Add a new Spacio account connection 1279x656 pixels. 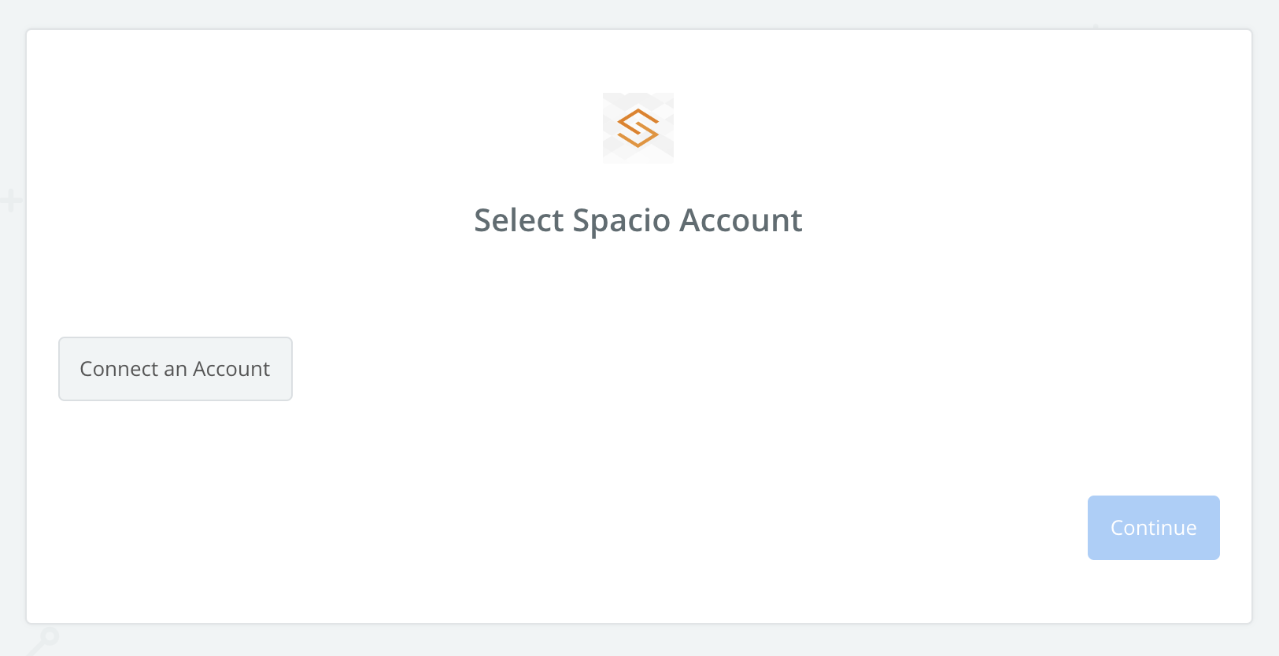click(176, 369)
